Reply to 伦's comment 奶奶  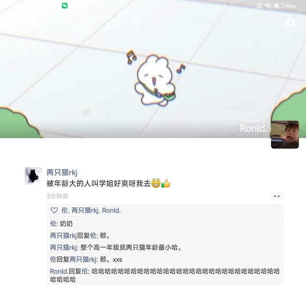pyautogui.click(x=61, y=223)
